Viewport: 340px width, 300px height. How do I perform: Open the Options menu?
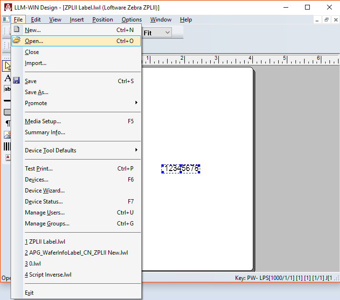(x=132, y=20)
